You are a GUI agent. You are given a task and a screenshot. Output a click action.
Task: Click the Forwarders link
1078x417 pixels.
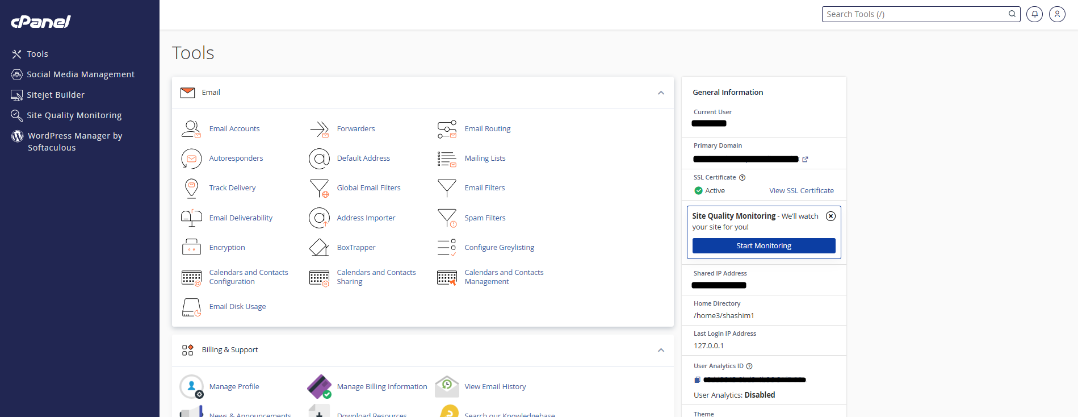356,129
